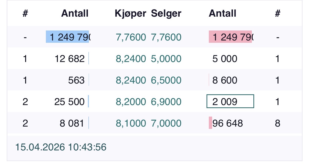Select the 8 600 sell quantity cell
The height and width of the screenshot is (165, 309).
coord(225,80)
